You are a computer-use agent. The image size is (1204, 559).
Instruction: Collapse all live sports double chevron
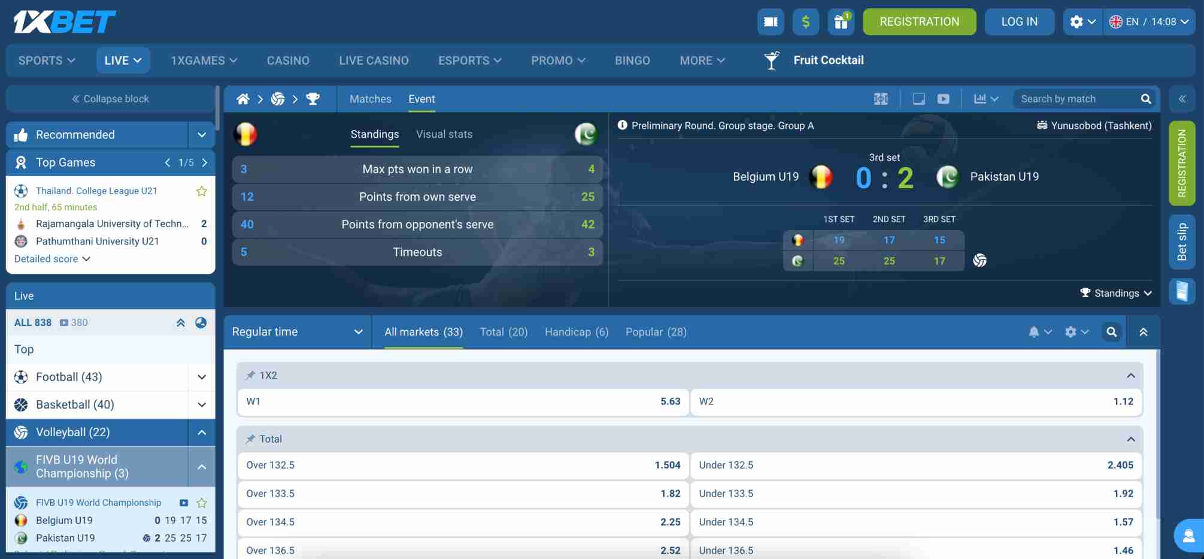pyautogui.click(x=181, y=322)
